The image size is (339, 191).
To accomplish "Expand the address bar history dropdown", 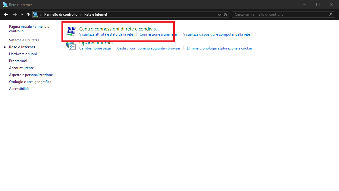I will (219, 14).
